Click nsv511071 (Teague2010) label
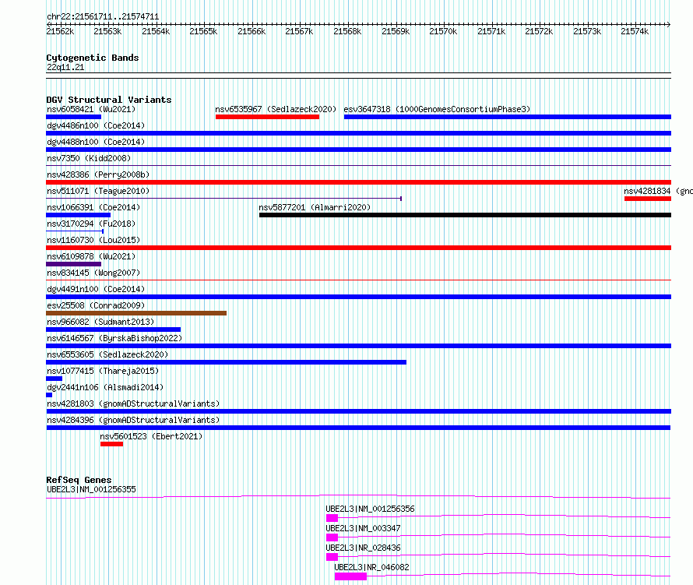The image size is (693, 585). coord(98,191)
